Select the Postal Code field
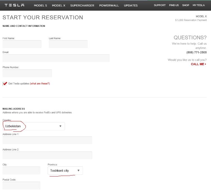The width and height of the screenshot is (211, 196). (21, 186)
